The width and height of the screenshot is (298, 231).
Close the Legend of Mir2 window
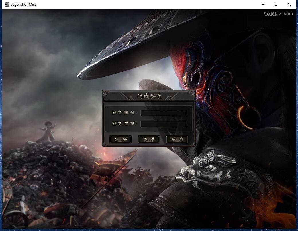coord(289,4)
